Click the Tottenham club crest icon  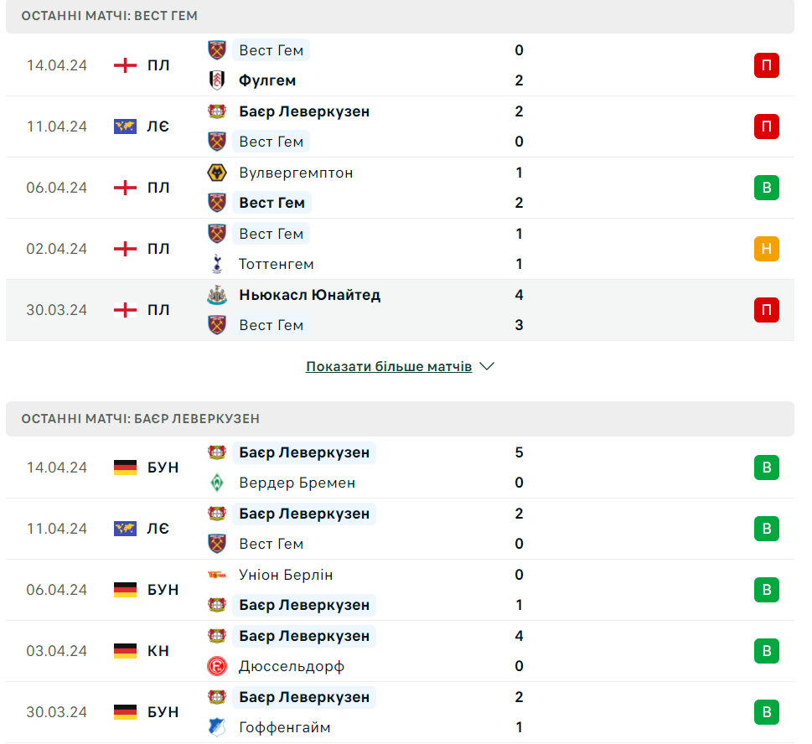217,264
